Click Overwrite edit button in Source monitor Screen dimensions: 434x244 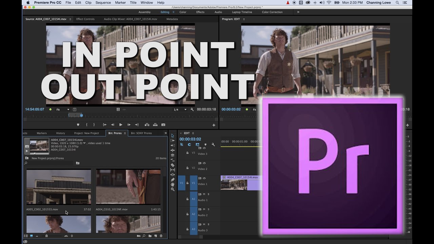[x=155, y=125]
